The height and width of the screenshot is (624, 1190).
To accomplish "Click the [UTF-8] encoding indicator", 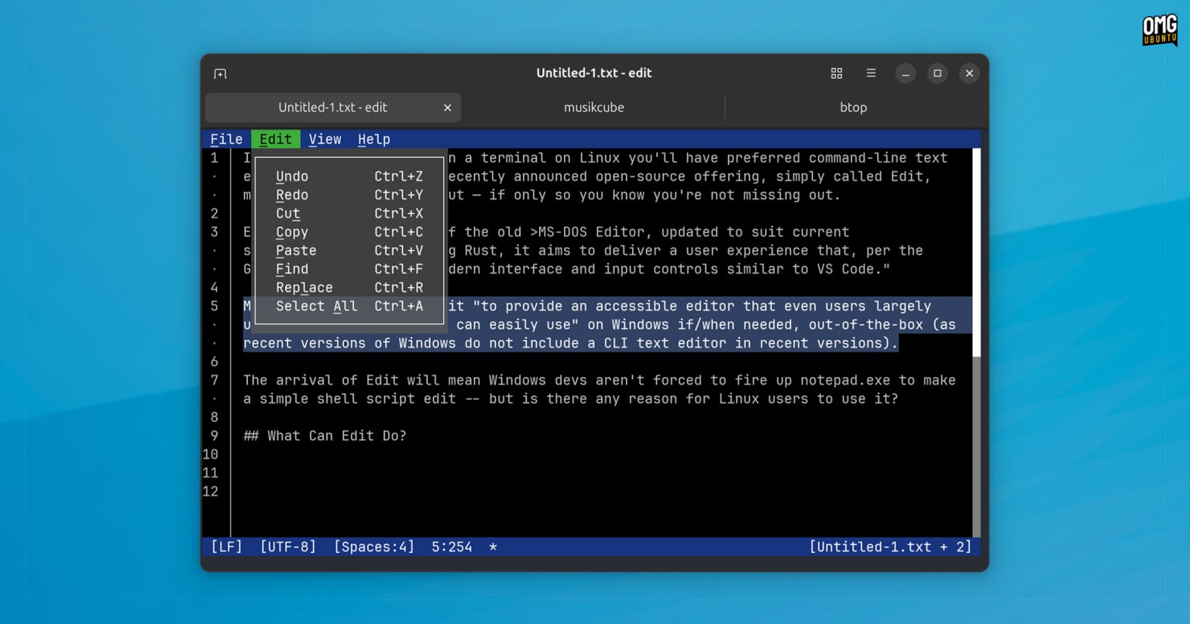I will tap(288, 547).
